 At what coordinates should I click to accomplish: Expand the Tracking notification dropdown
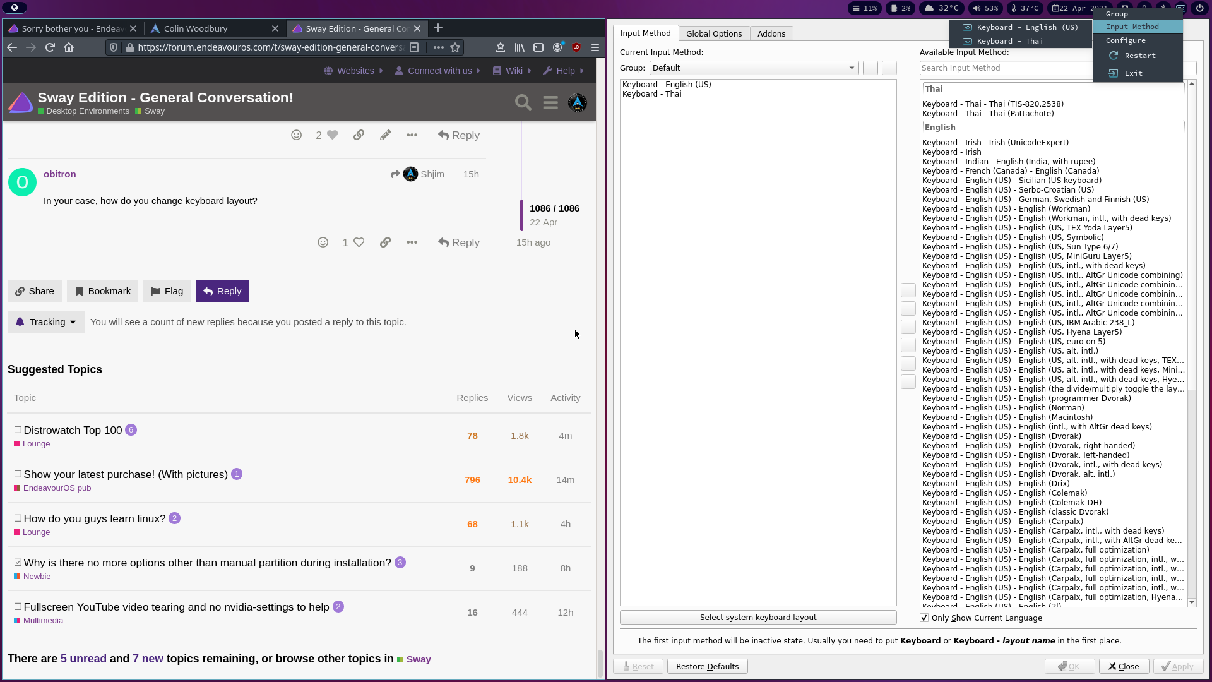click(46, 322)
